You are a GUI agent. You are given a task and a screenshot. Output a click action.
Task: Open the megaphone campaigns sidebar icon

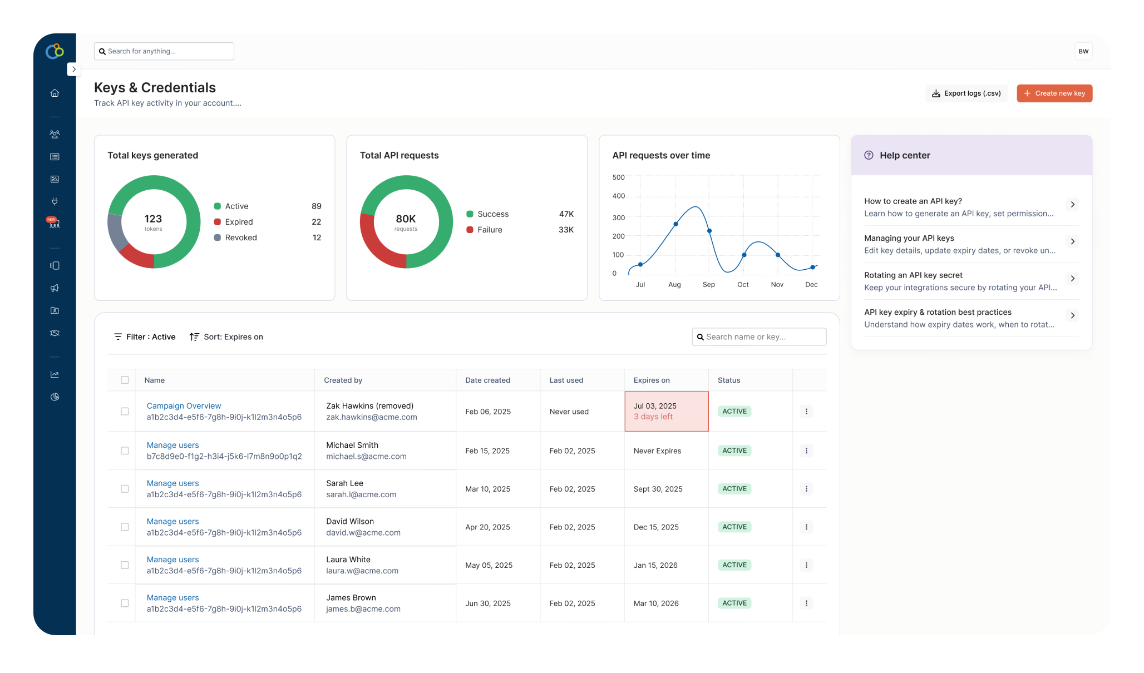tap(55, 288)
